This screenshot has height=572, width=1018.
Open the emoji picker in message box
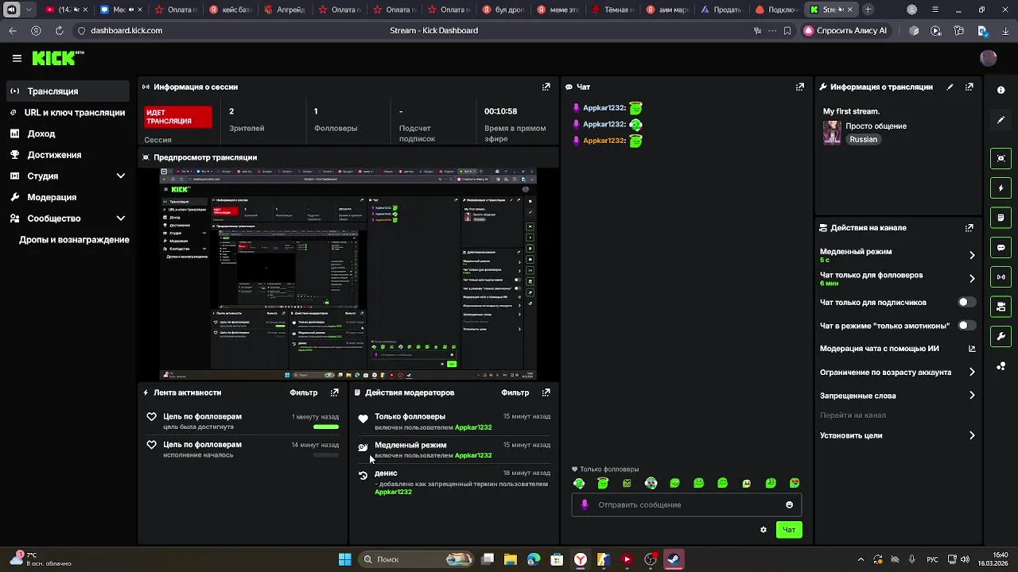[x=789, y=504]
